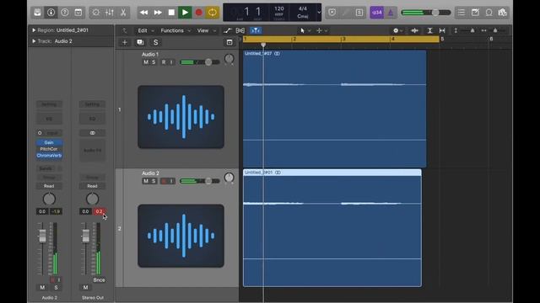Viewport: 540px width, 303px height.
Task: Enable input monitoring on Audio 2 track
Action: 171,181
